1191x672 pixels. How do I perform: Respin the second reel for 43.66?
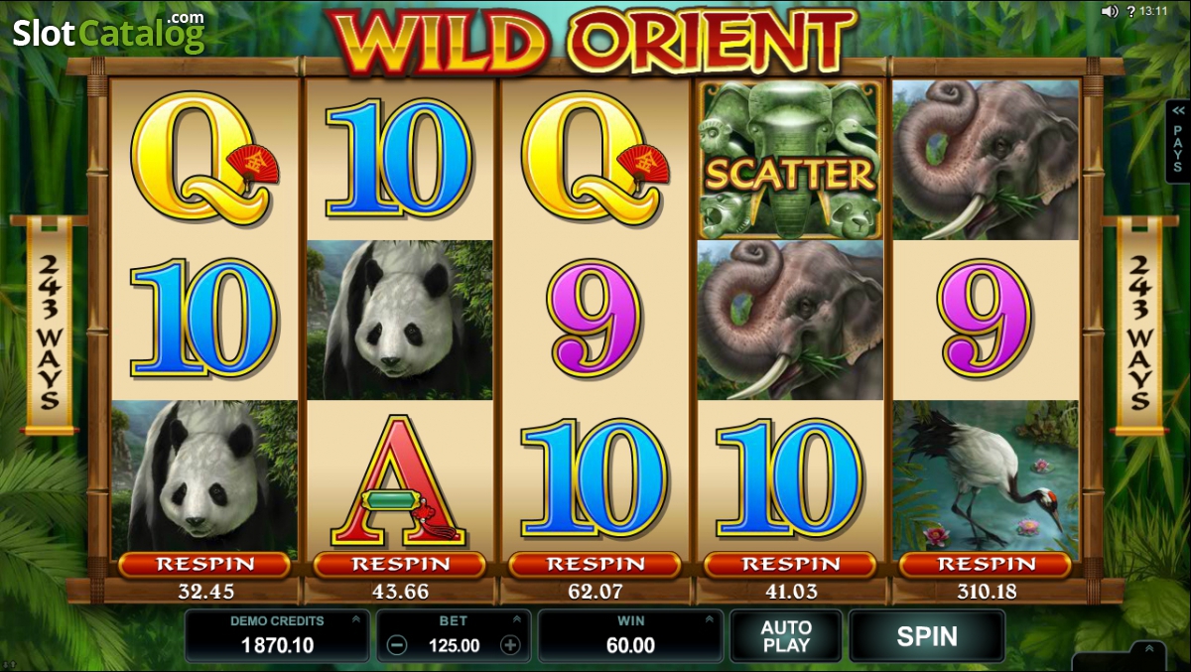point(400,565)
